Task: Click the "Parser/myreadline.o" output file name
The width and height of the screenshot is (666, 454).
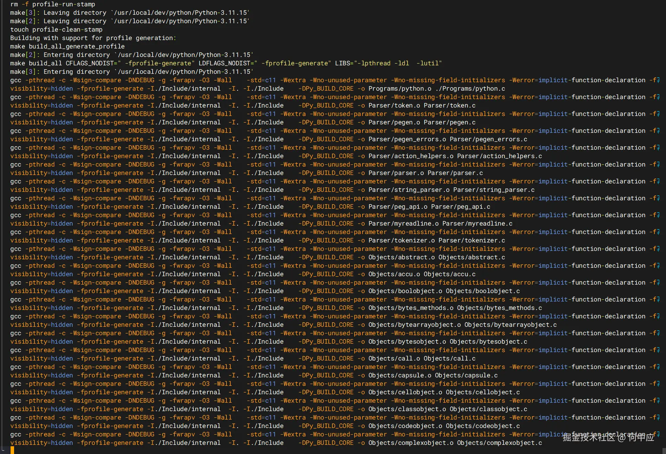Action: pos(404,223)
